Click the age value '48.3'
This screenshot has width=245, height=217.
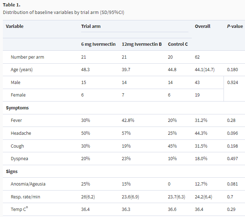(85, 70)
